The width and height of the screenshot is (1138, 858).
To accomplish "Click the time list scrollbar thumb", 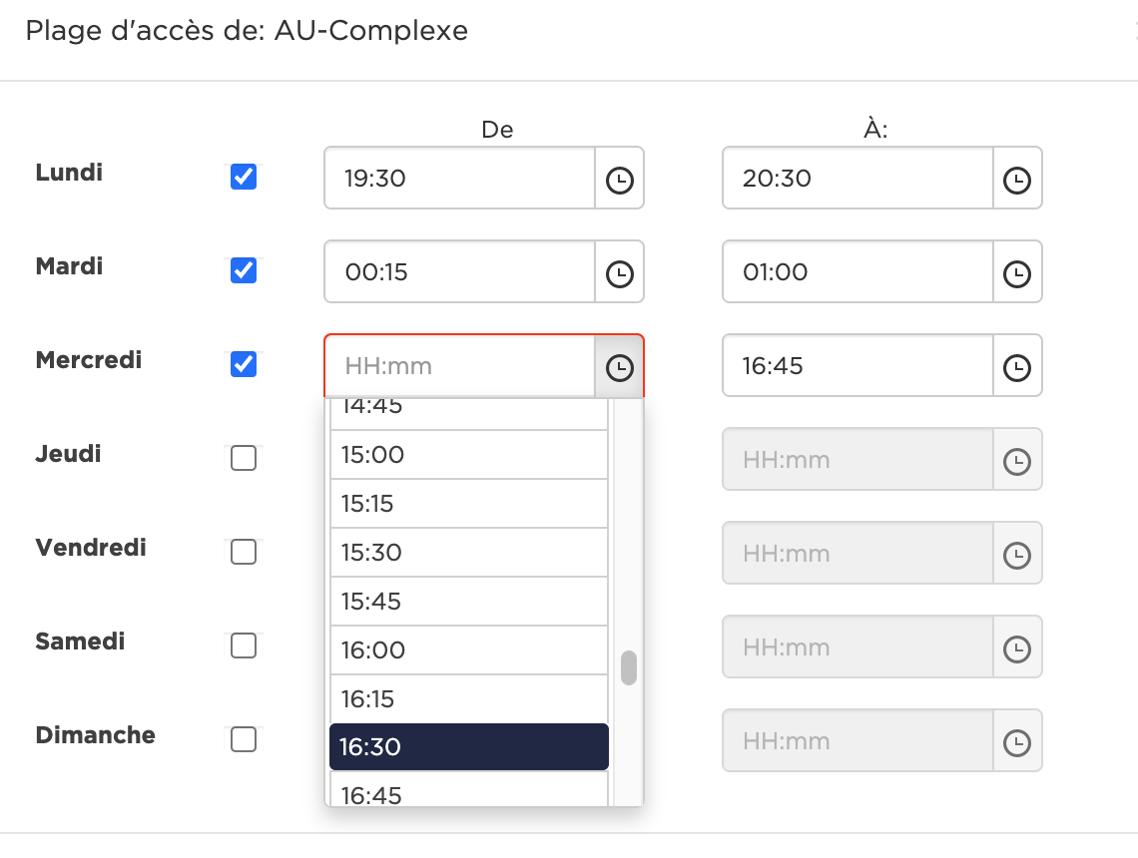I will (629, 668).
